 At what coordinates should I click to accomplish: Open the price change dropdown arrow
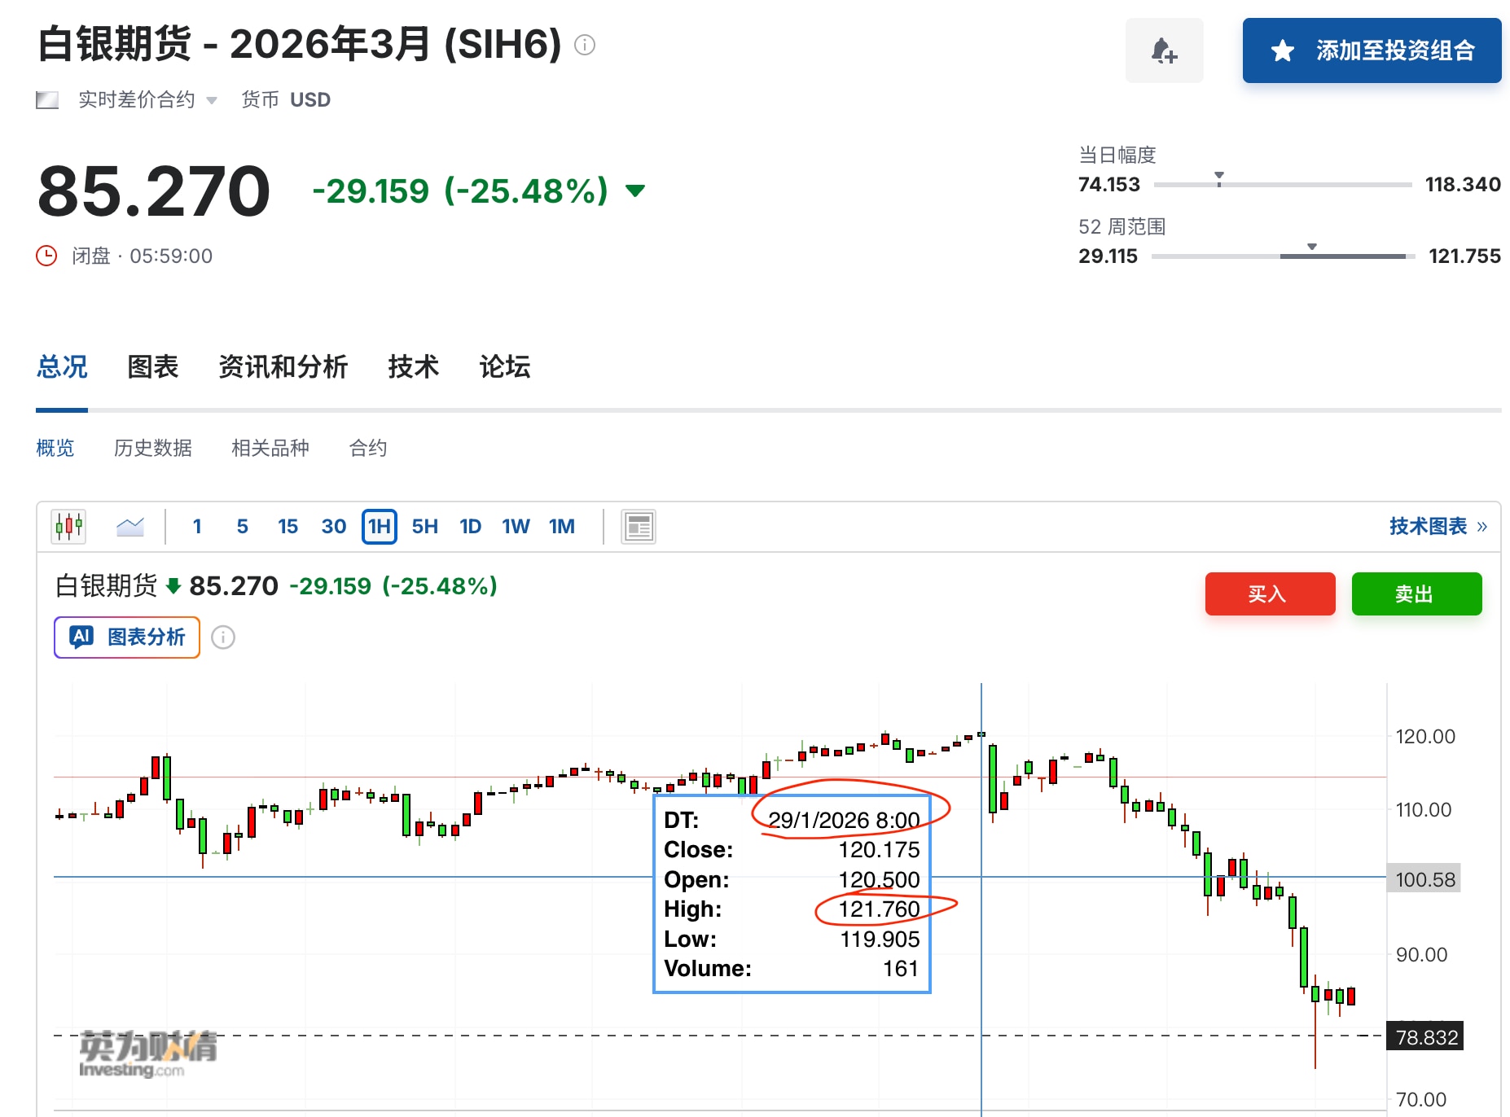(636, 191)
